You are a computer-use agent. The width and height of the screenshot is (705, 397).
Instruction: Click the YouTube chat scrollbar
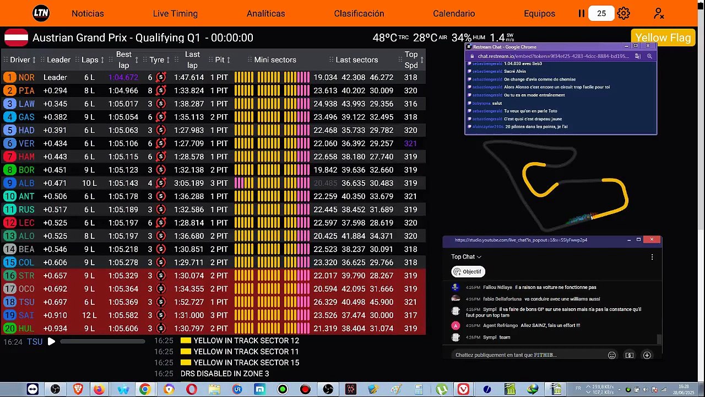pos(659,339)
